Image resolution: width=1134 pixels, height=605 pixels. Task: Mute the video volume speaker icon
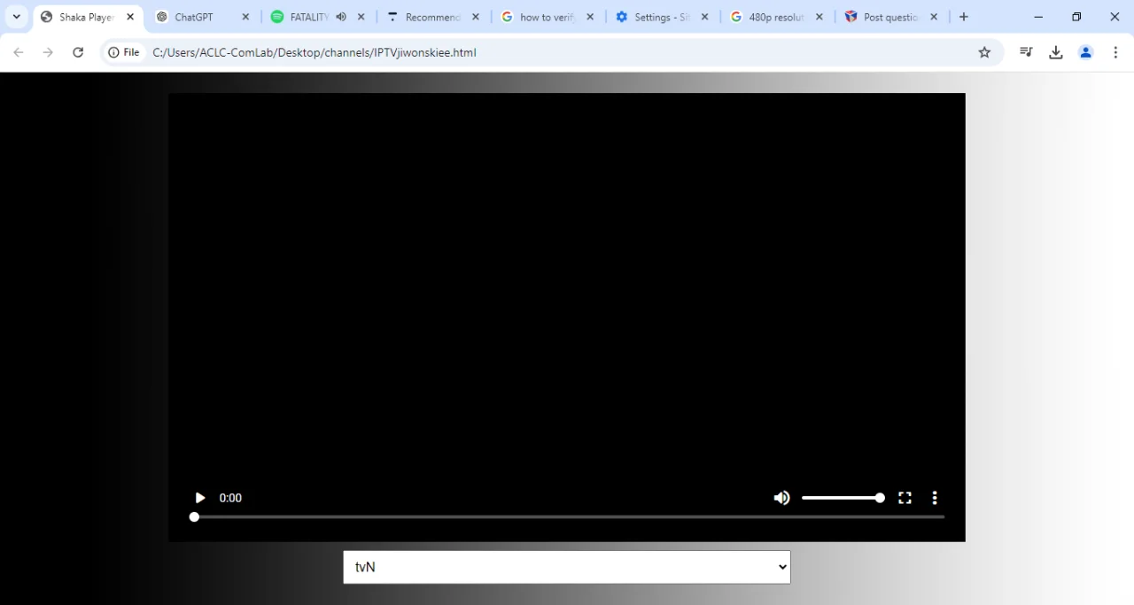(781, 498)
